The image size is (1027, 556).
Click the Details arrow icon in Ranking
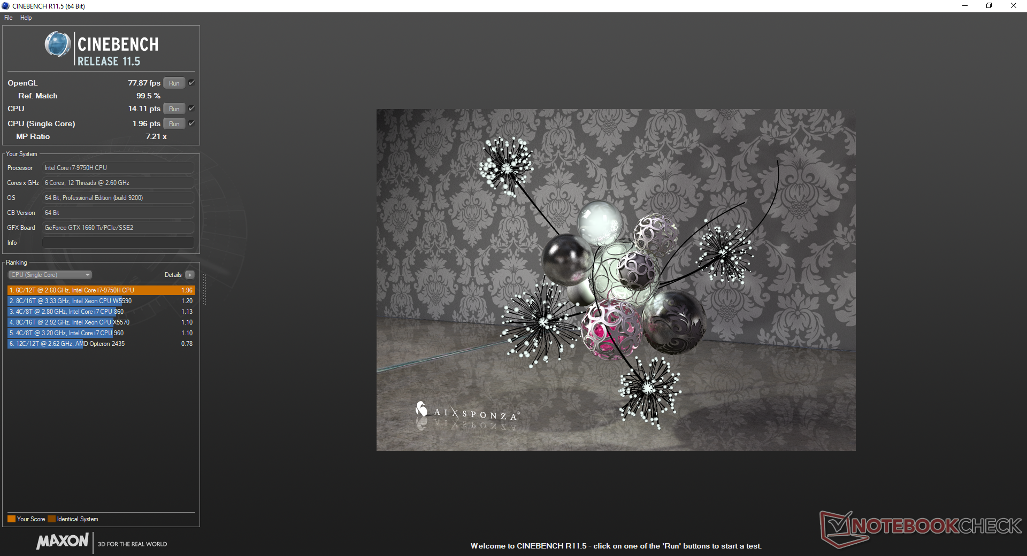tap(190, 275)
